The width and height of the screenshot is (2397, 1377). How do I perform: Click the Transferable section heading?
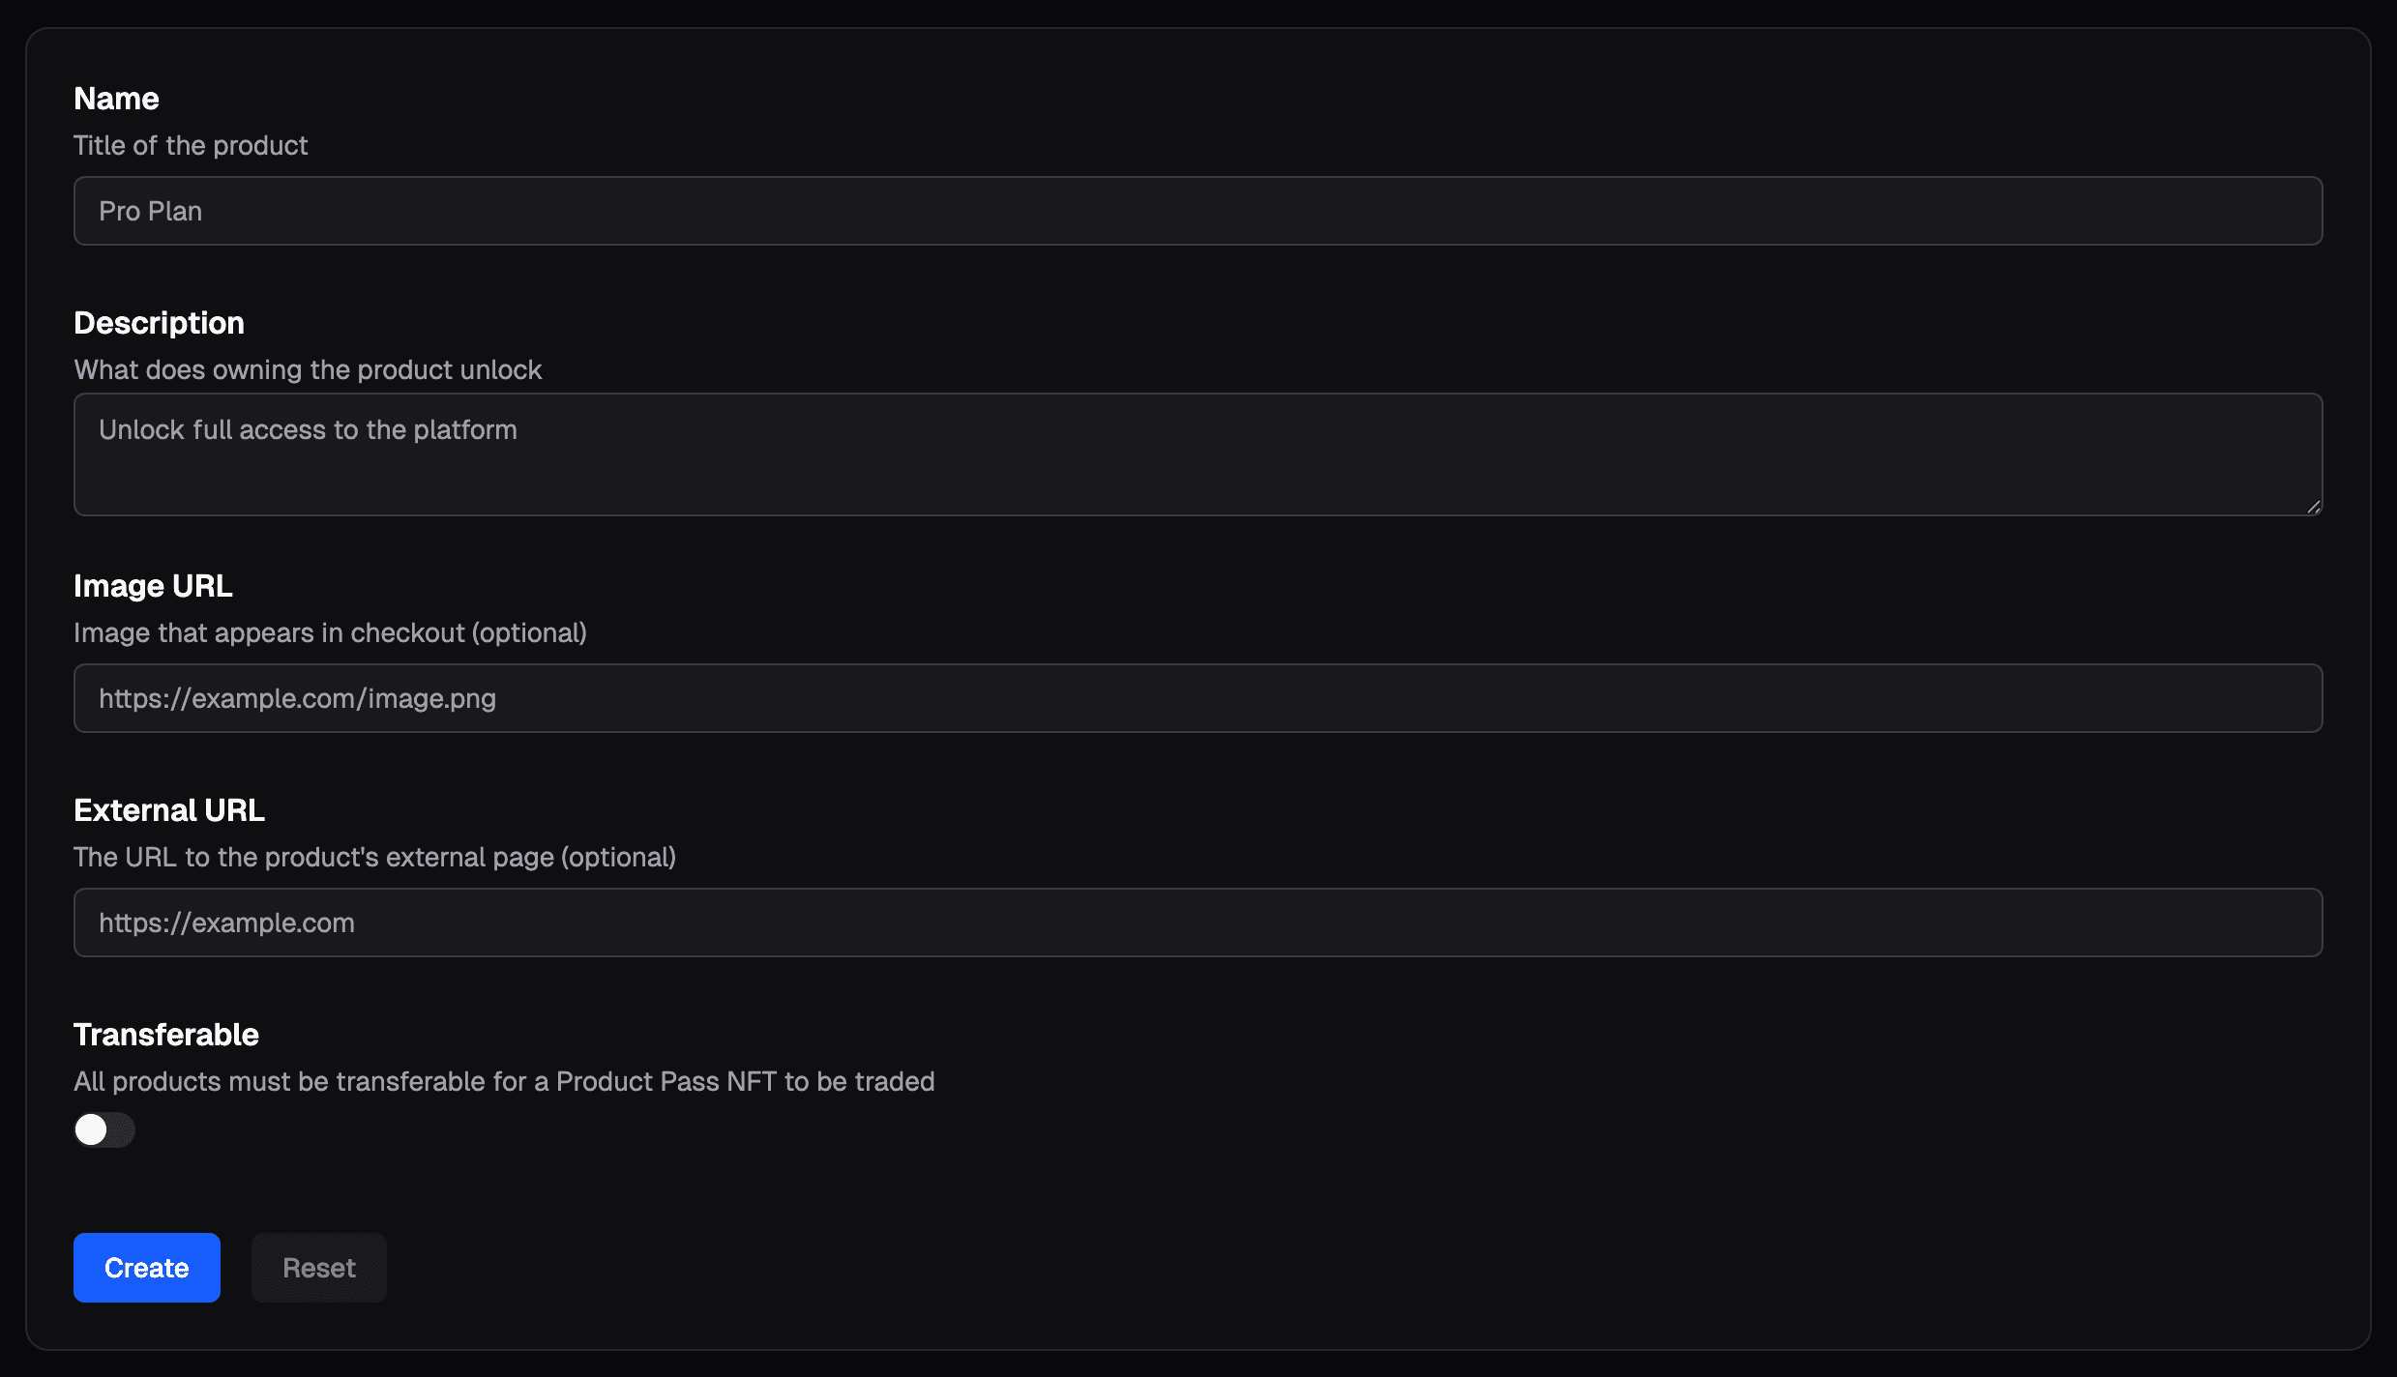pyautogui.click(x=165, y=1034)
